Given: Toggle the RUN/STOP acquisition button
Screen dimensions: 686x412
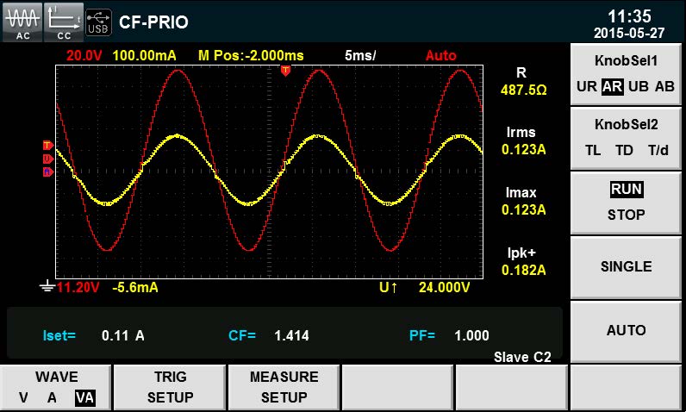Looking at the screenshot, I should (x=627, y=201).
